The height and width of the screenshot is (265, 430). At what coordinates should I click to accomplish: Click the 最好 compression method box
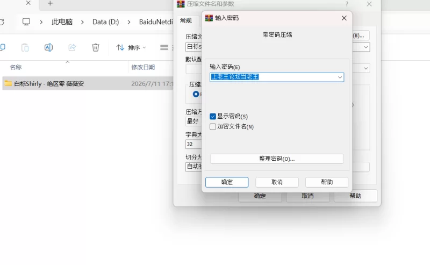coord(193,121)
